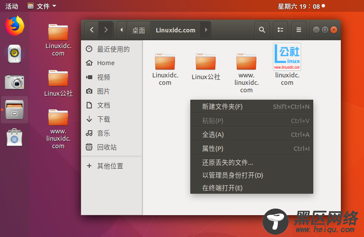Open 最近使用的 in the sidebar

pyautogui.click(x=112, y=49)
